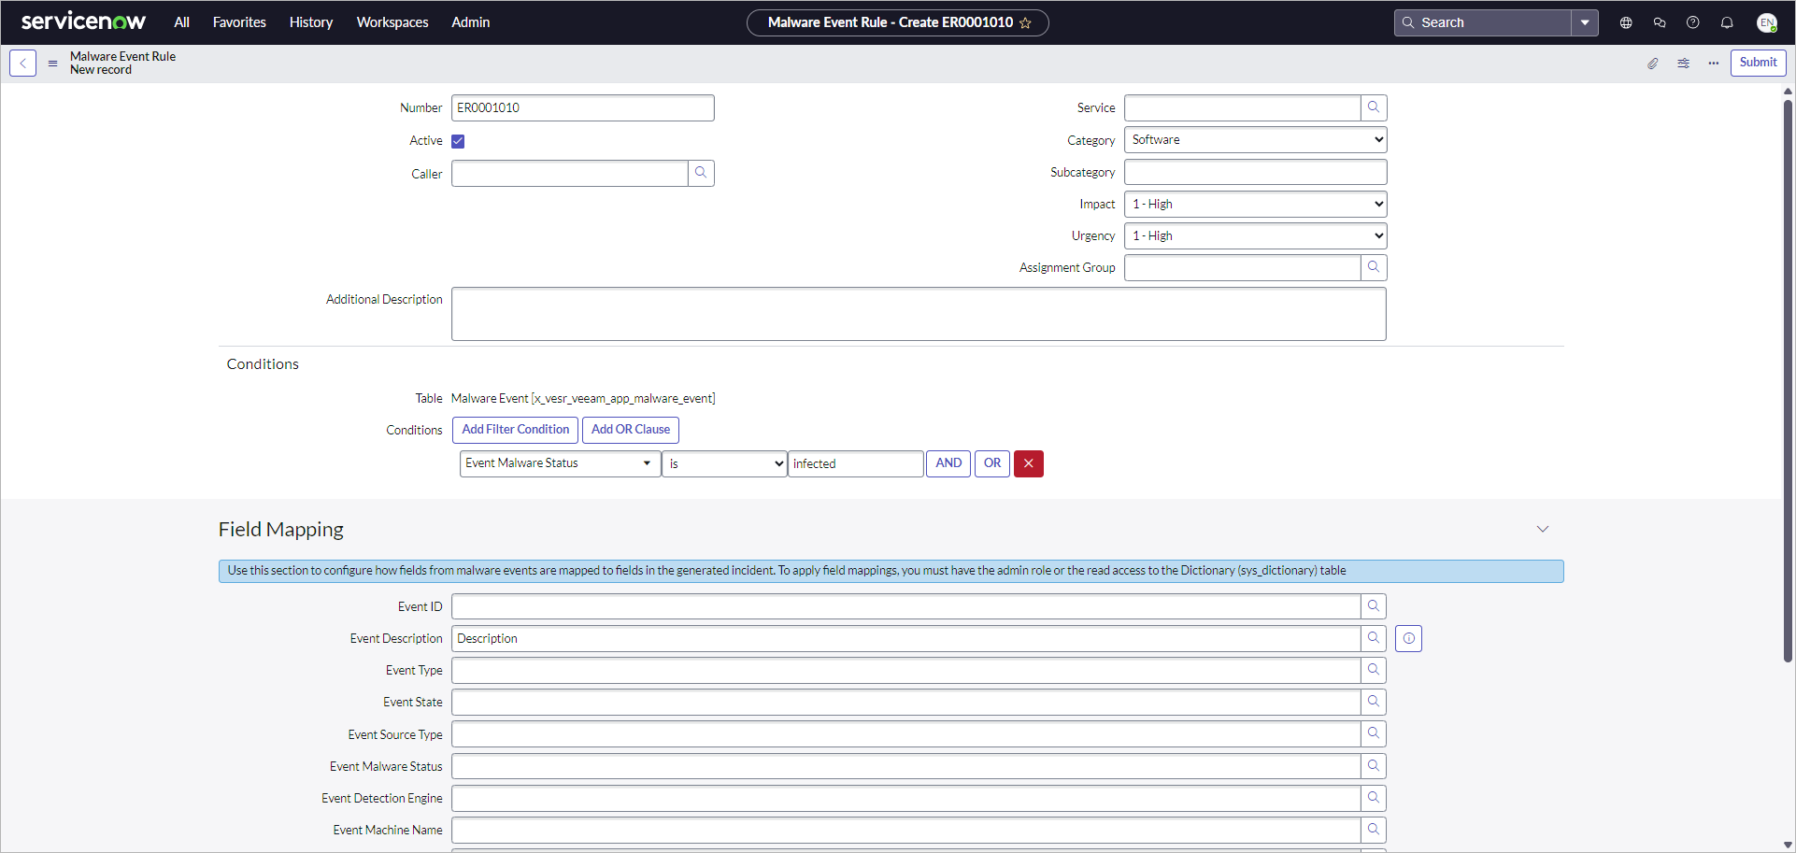The width and height of the screenshot is (1796, 853).
Task: Switch to the Workspaces menu
Action: coord(392,21)
